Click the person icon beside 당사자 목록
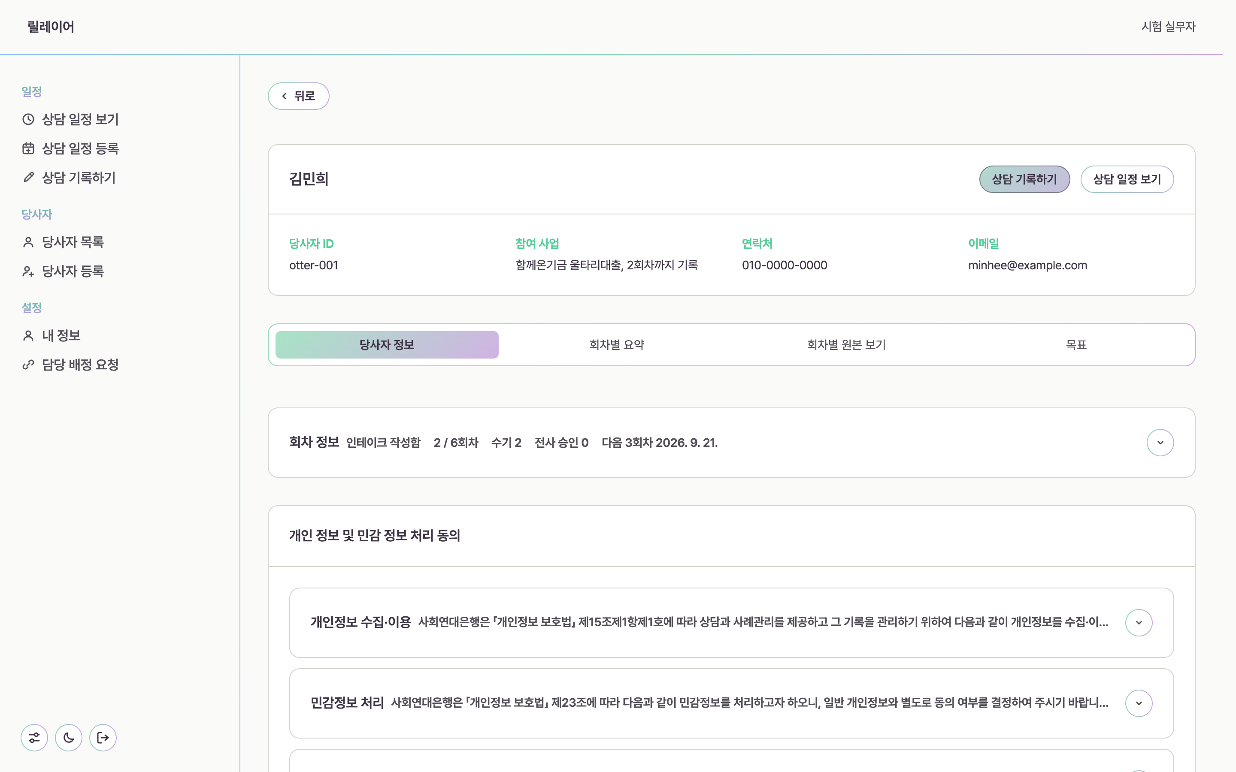 click(28, 242)
